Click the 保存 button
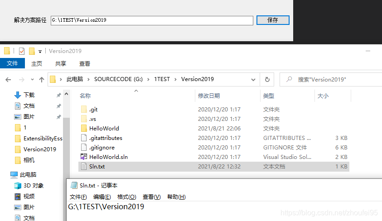The image size is (382, 221). tap(273, 20)
